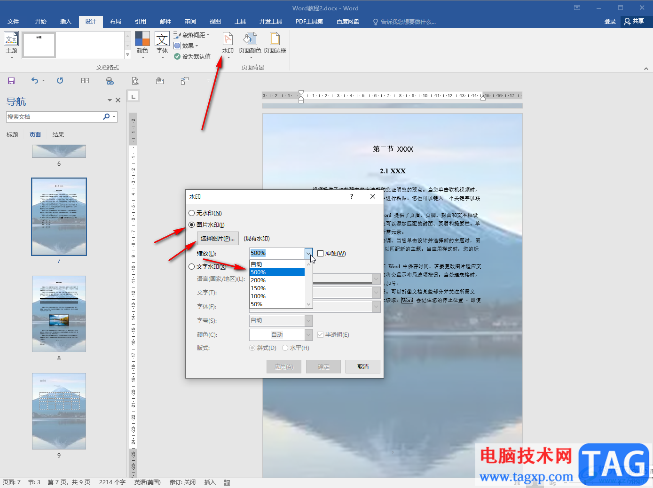Click the 取消 cancel button

363,367
